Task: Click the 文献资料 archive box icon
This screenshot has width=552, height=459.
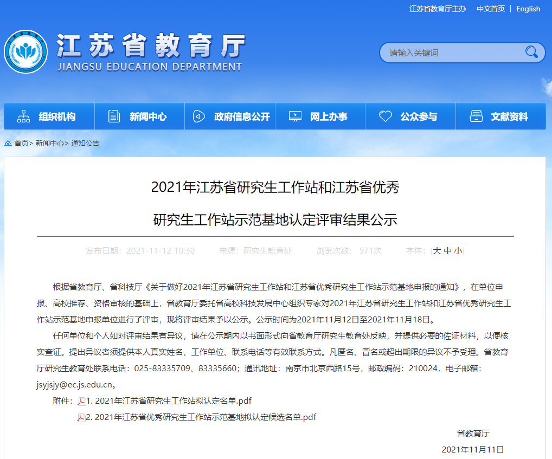Action: pos(476,117)
